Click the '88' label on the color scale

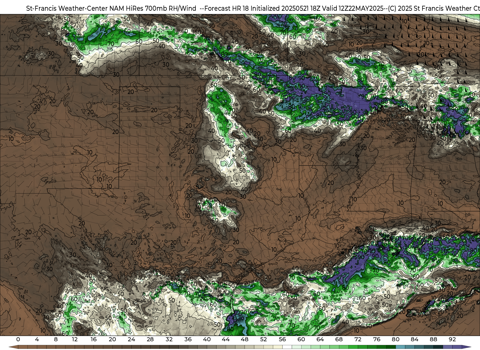tap(433, 339)
